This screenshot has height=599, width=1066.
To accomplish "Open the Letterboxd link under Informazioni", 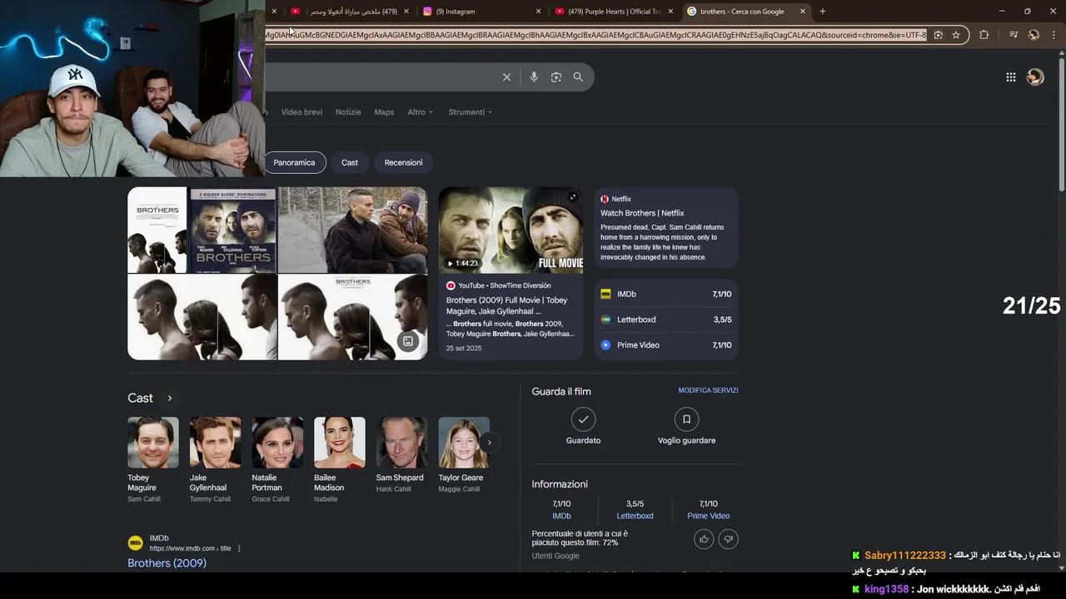I will pyautogui.click(x=635, y=516).
